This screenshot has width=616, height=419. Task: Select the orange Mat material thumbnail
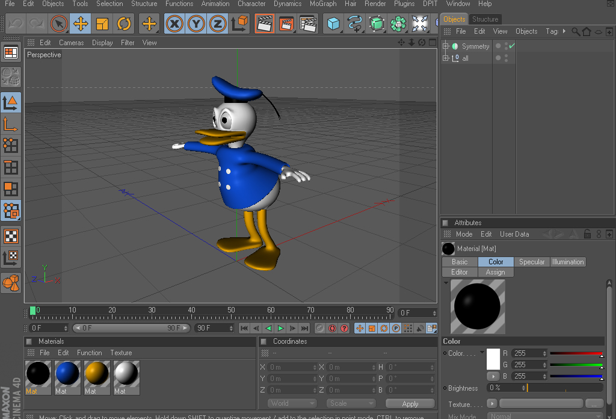[x=97, y=377]
